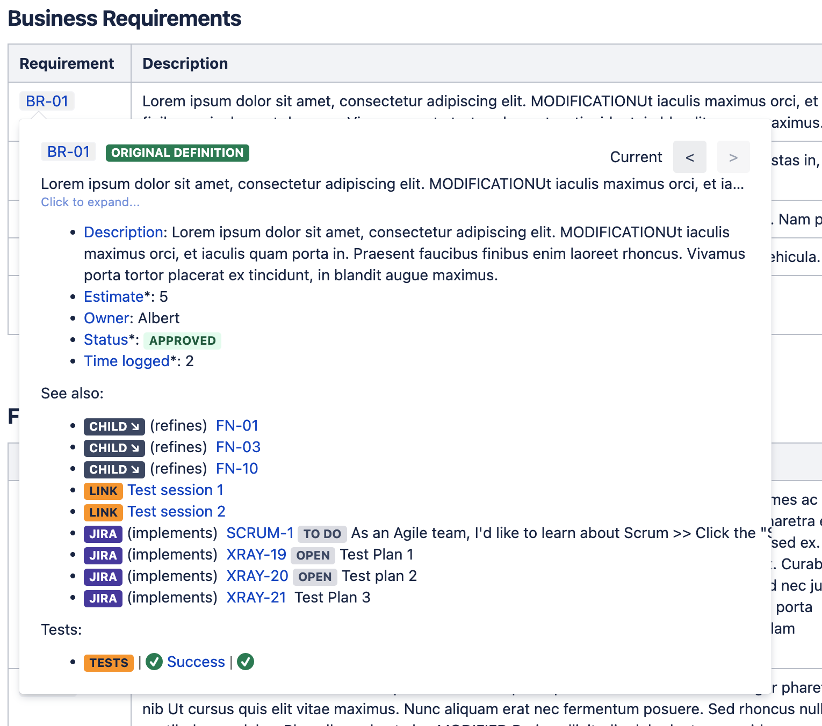The width and height of the screenshot is (822, 726).
Task: Click the OPEN badge next to XRAY-19
Action: click(x=313, y=555)
